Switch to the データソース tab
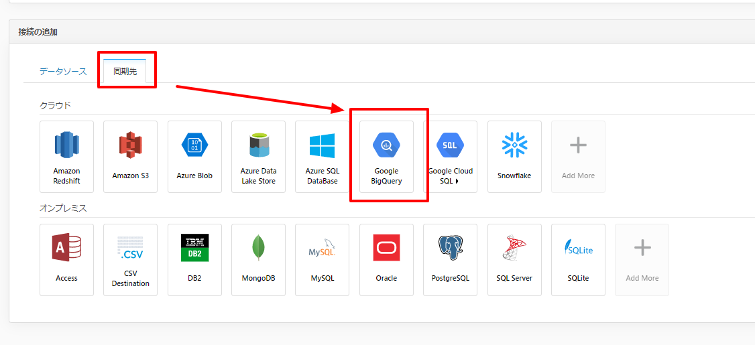Image resolution: width=755 pixels, height=345 pixels. pyautogui.click(x=63, y=72)
